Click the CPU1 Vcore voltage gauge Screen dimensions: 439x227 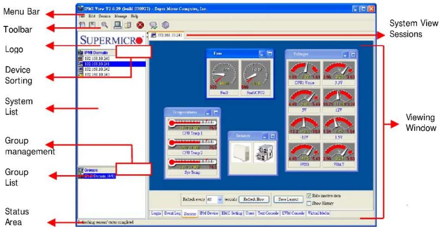(304, 70)
